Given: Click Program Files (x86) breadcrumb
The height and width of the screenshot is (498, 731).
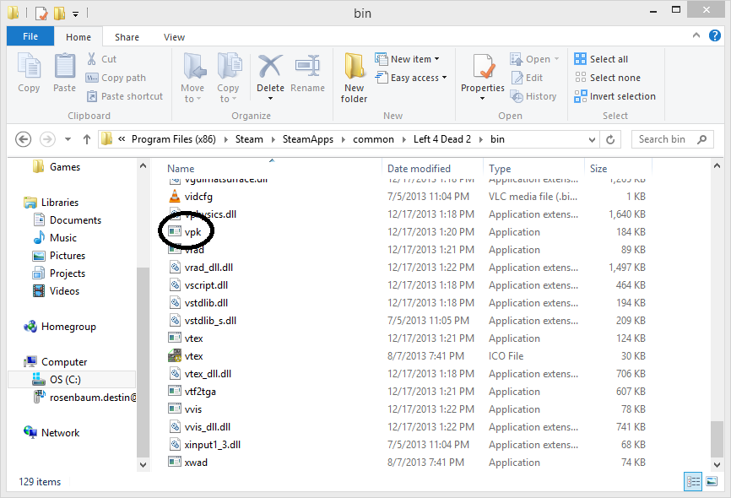Looking at the screenshot, I should pyautogui.click(x=173, y=139).
